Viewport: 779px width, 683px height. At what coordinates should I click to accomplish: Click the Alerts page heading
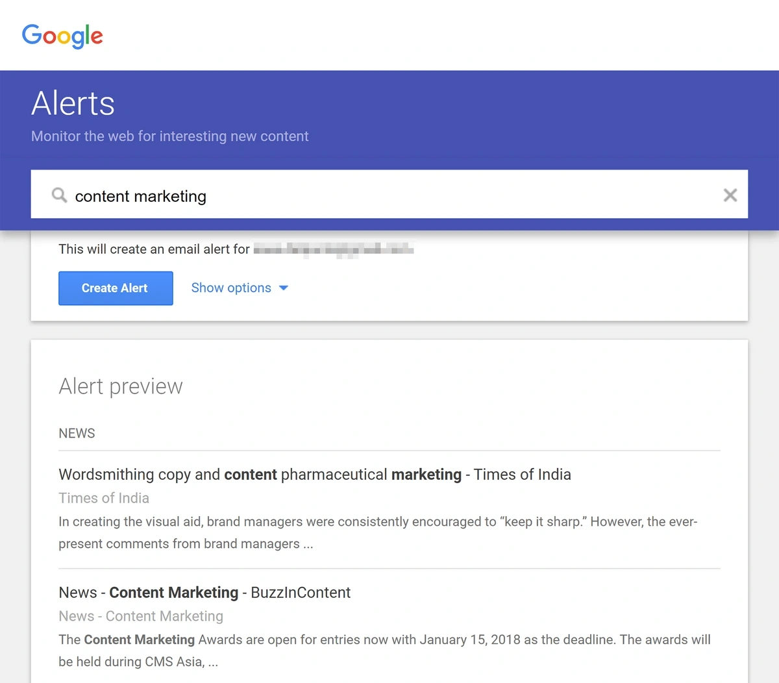point(73,103)
